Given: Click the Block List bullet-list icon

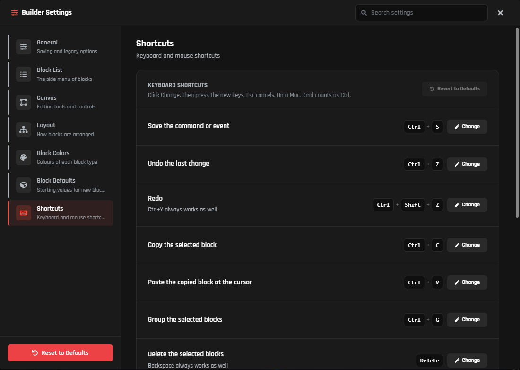Looking at the screenshot, I should pyautogui.click(x=24, y=74).
